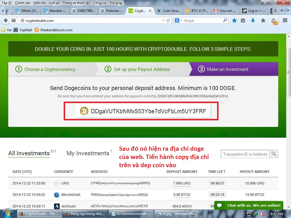This screenshot has width=291, height=218.
Task: Switch to the Coin-Swa... tab
Action: point(169,11)
